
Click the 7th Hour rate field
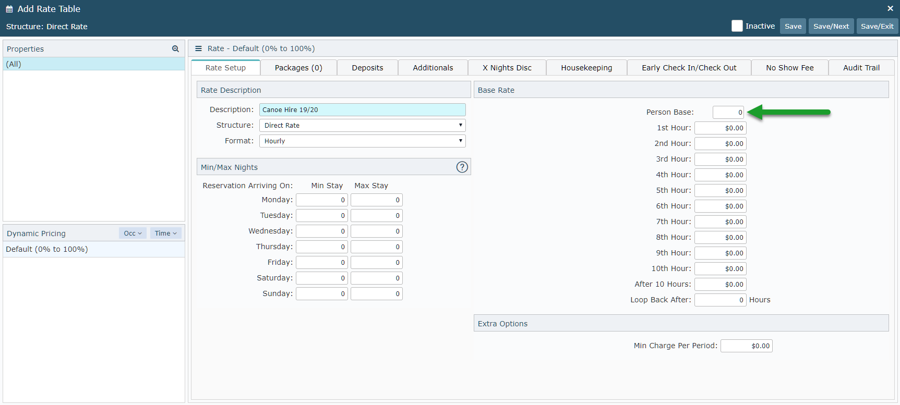(x=721, y=222)
